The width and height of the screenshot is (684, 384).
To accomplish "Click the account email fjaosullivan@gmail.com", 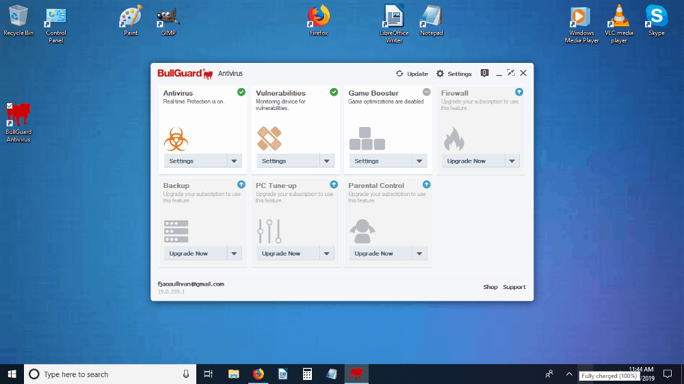I will click(191, 284).
